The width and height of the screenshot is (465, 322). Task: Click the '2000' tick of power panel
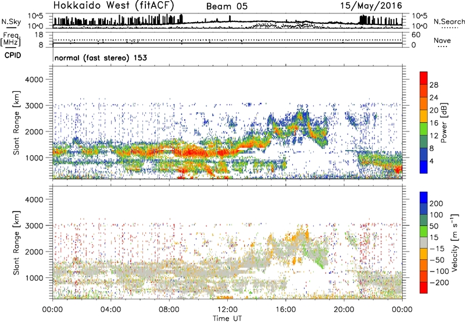(34, 131)
